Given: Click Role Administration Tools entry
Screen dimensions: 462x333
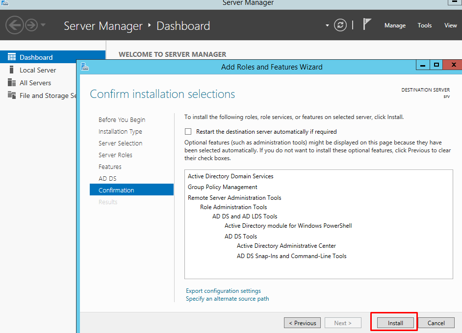Looking at the screenshot, I should click(x=233, y=207).
